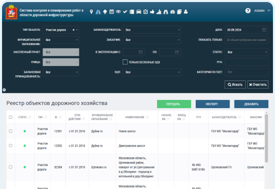
Task: Open calendar picker for Дата field
Action: point(264,30)
